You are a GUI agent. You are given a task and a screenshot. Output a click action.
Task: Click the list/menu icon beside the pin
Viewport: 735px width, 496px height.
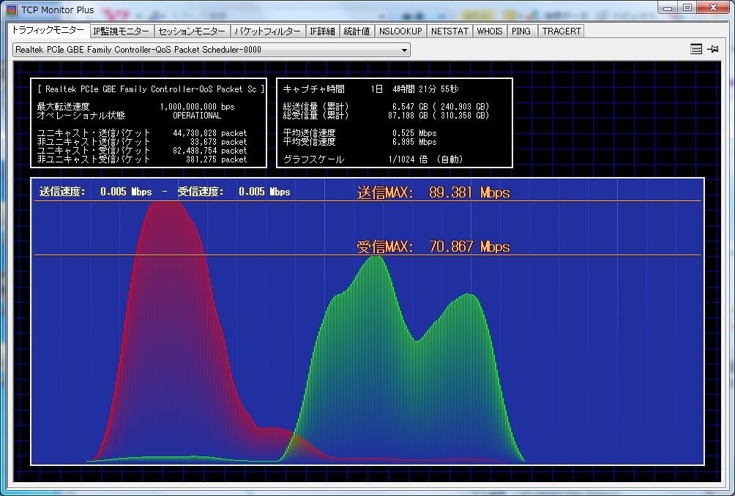696,49
